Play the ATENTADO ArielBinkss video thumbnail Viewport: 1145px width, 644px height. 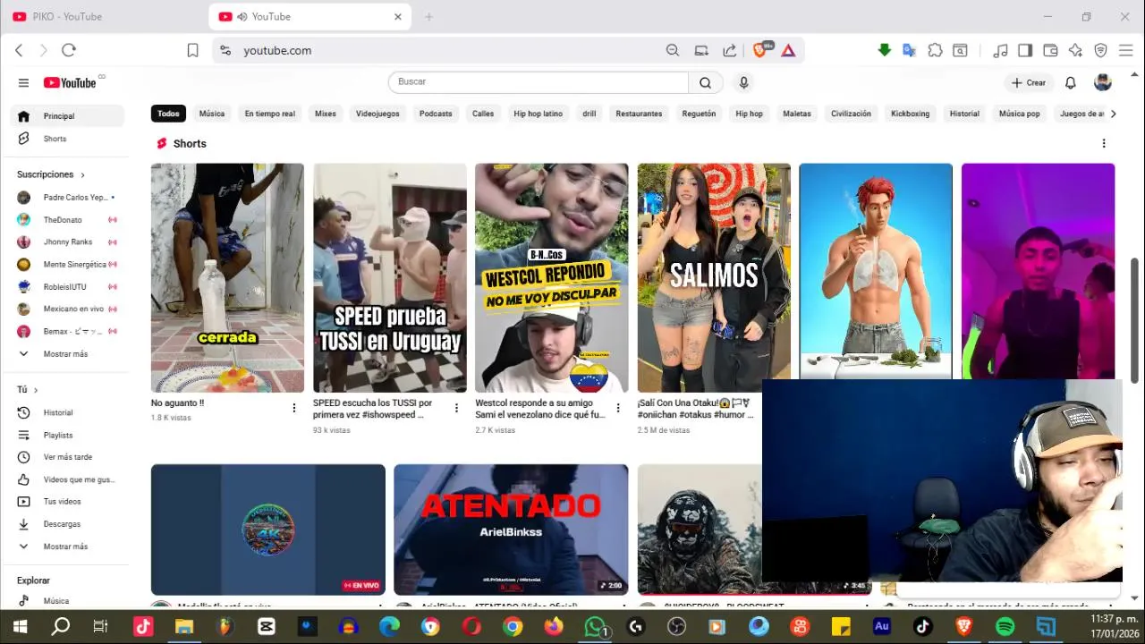point(511,530)
